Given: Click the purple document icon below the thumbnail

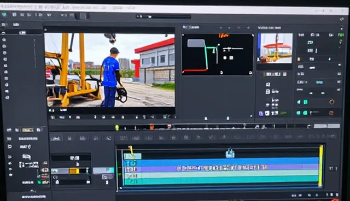Looking at the screenshot, I should (x=261, y=114).
